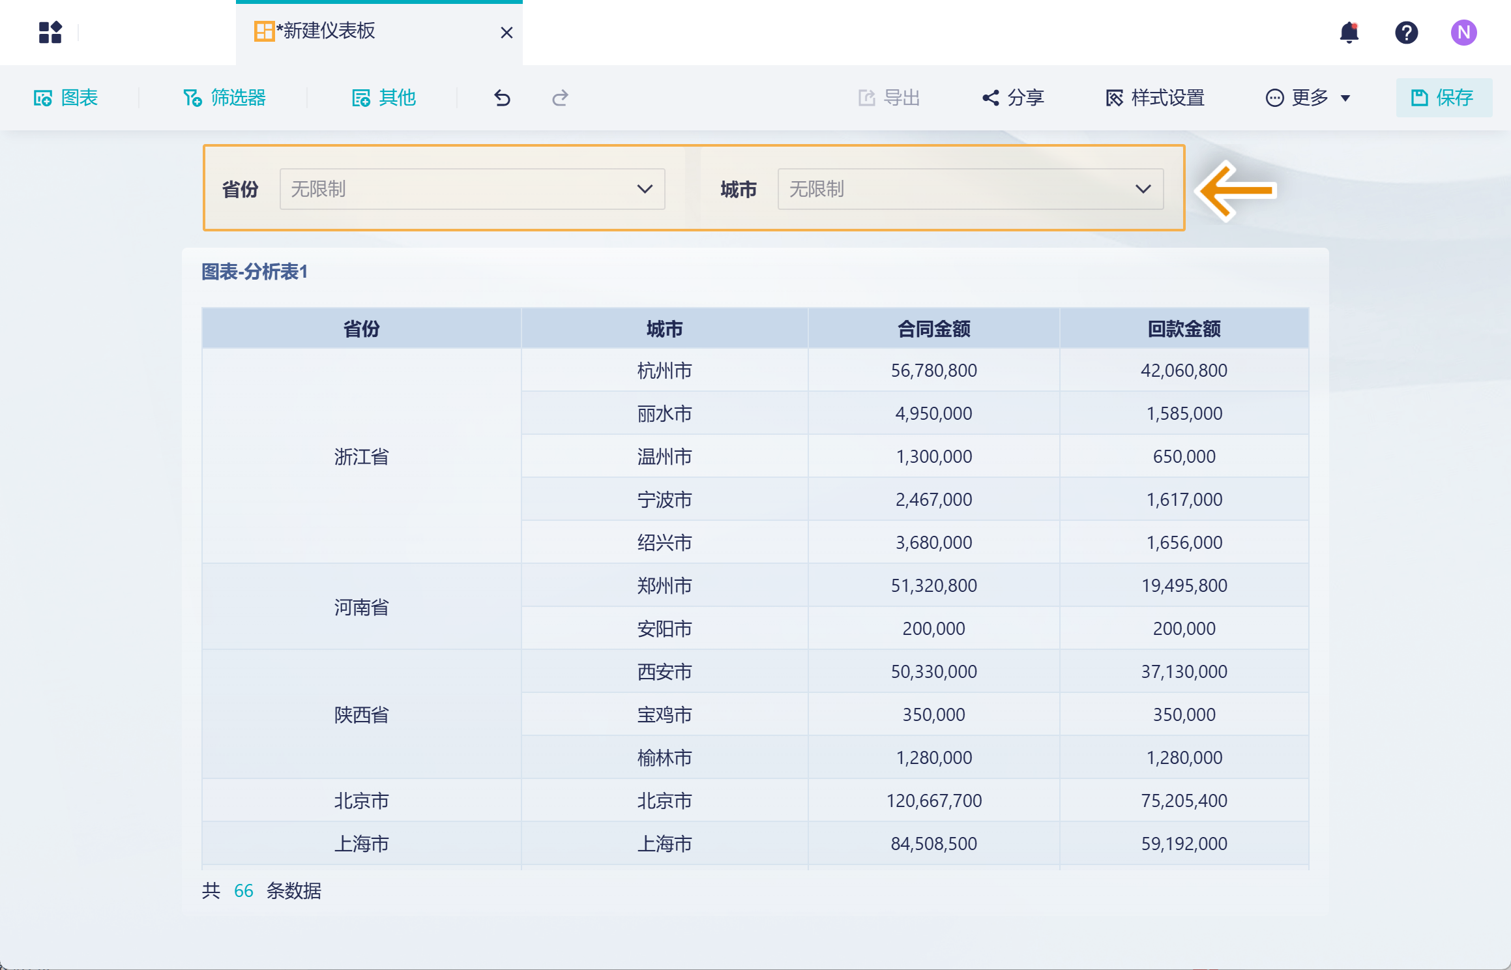Select the 宁波市 city cell
Viewport: 1511px width, 970px height.
point(664,499)
